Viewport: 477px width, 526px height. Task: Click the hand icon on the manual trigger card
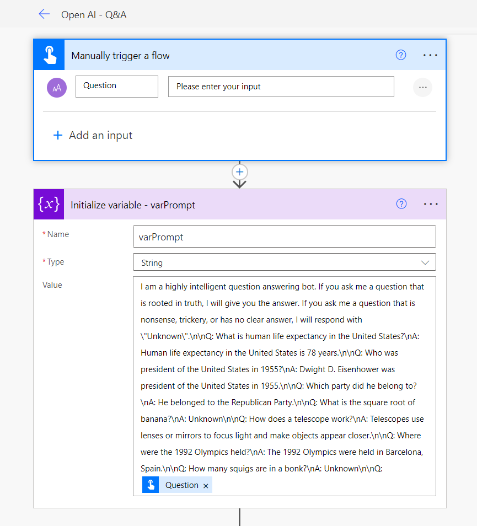(49, 55)
